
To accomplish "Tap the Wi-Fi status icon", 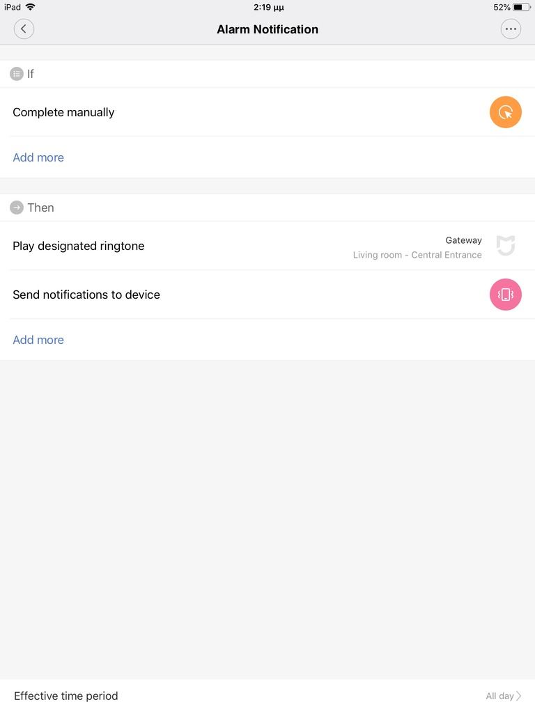I will (30, 7).
